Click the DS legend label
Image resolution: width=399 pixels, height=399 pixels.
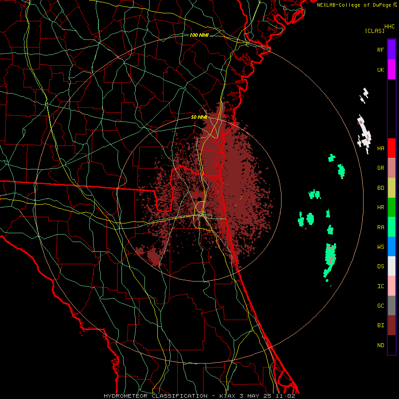click(380, 266)
